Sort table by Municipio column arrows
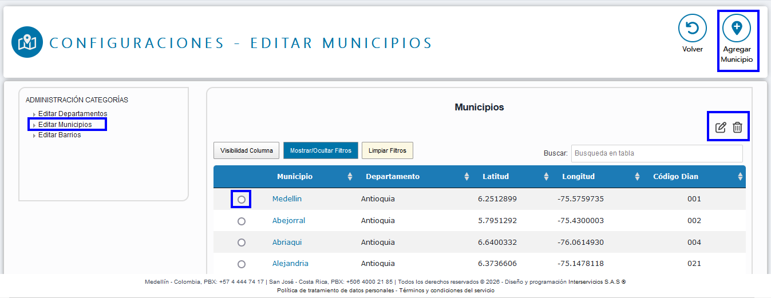This screenshot has width=771, height=298. pyautogui.click(x=350, y=177)
